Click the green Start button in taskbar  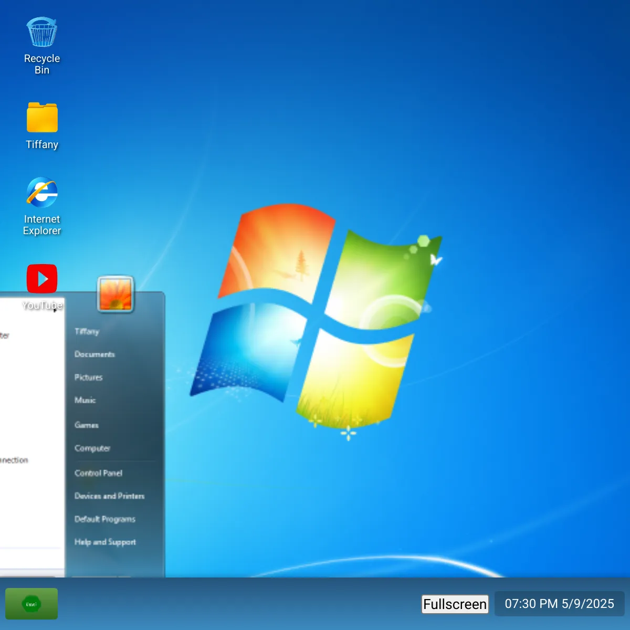click(x=31, y=604)
